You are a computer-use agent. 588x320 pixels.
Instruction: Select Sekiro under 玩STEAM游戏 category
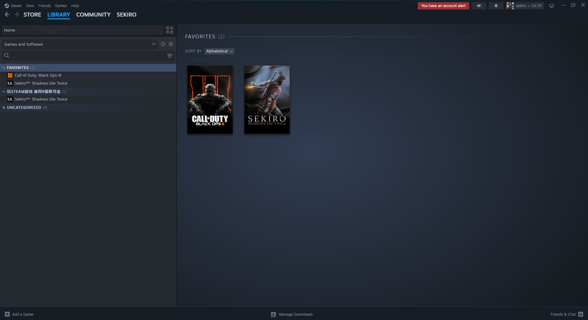tap(88, 99)
